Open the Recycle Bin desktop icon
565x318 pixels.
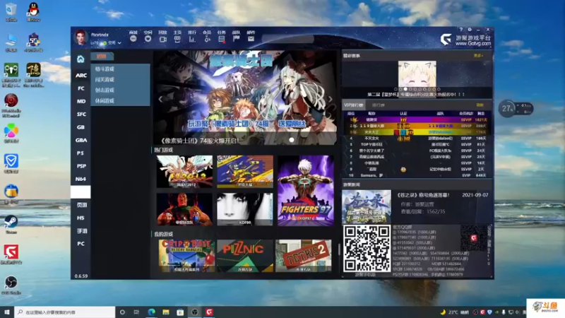point(11,12)
